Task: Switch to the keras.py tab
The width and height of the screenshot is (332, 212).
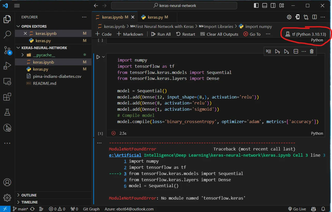Action: [155, 17]
